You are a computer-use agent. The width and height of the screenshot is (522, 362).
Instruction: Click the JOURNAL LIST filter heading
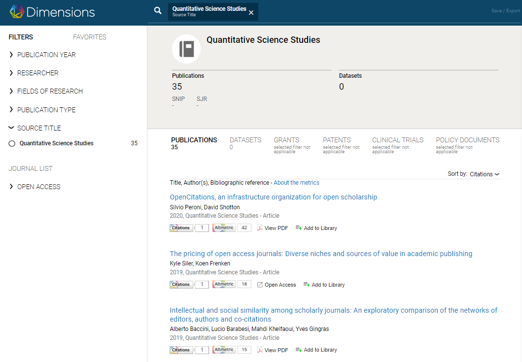pos(31,168)
